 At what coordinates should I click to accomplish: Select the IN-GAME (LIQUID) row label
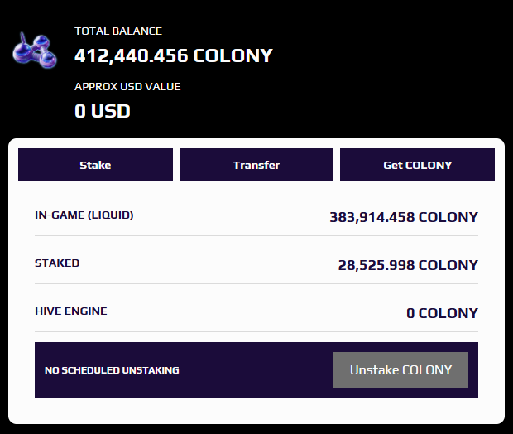(84, 215)
